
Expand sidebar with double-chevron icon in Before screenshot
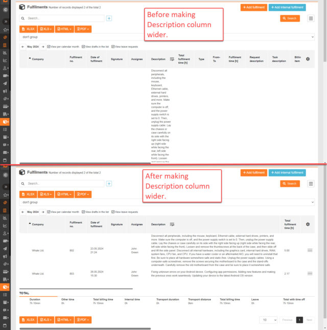[6, 21]
